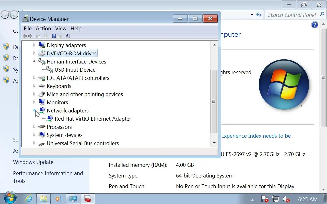Open the Action menu
The height and width of the screenshot is (204, 327).
(43, 28)
